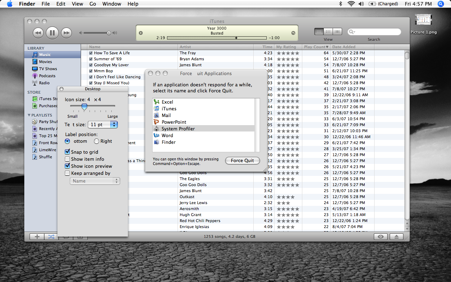Open Podcasts in the iTunes sidebar
The image size is (451, 282).
52,76
